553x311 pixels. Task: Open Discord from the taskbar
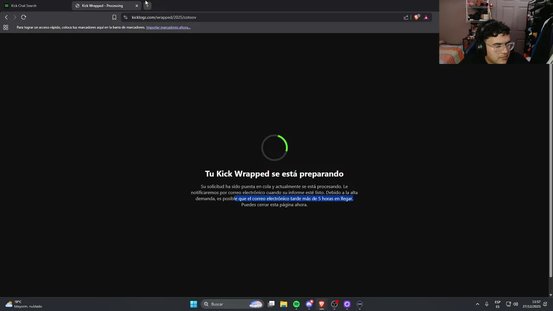(309, 304)
